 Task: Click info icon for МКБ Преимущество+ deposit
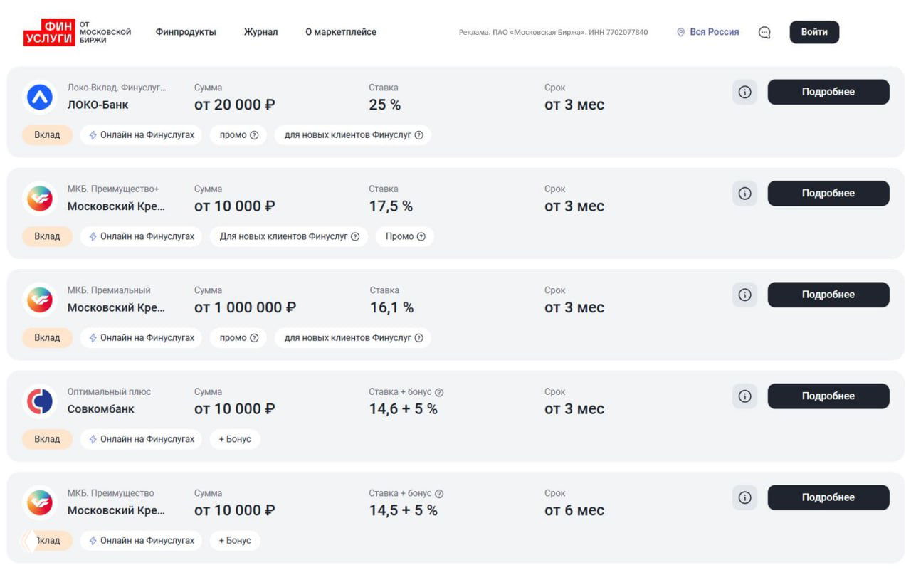point(744,194)
